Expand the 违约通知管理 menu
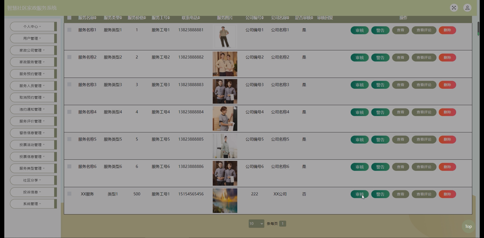This screenshot has height=238, width=484. (33, 109)
